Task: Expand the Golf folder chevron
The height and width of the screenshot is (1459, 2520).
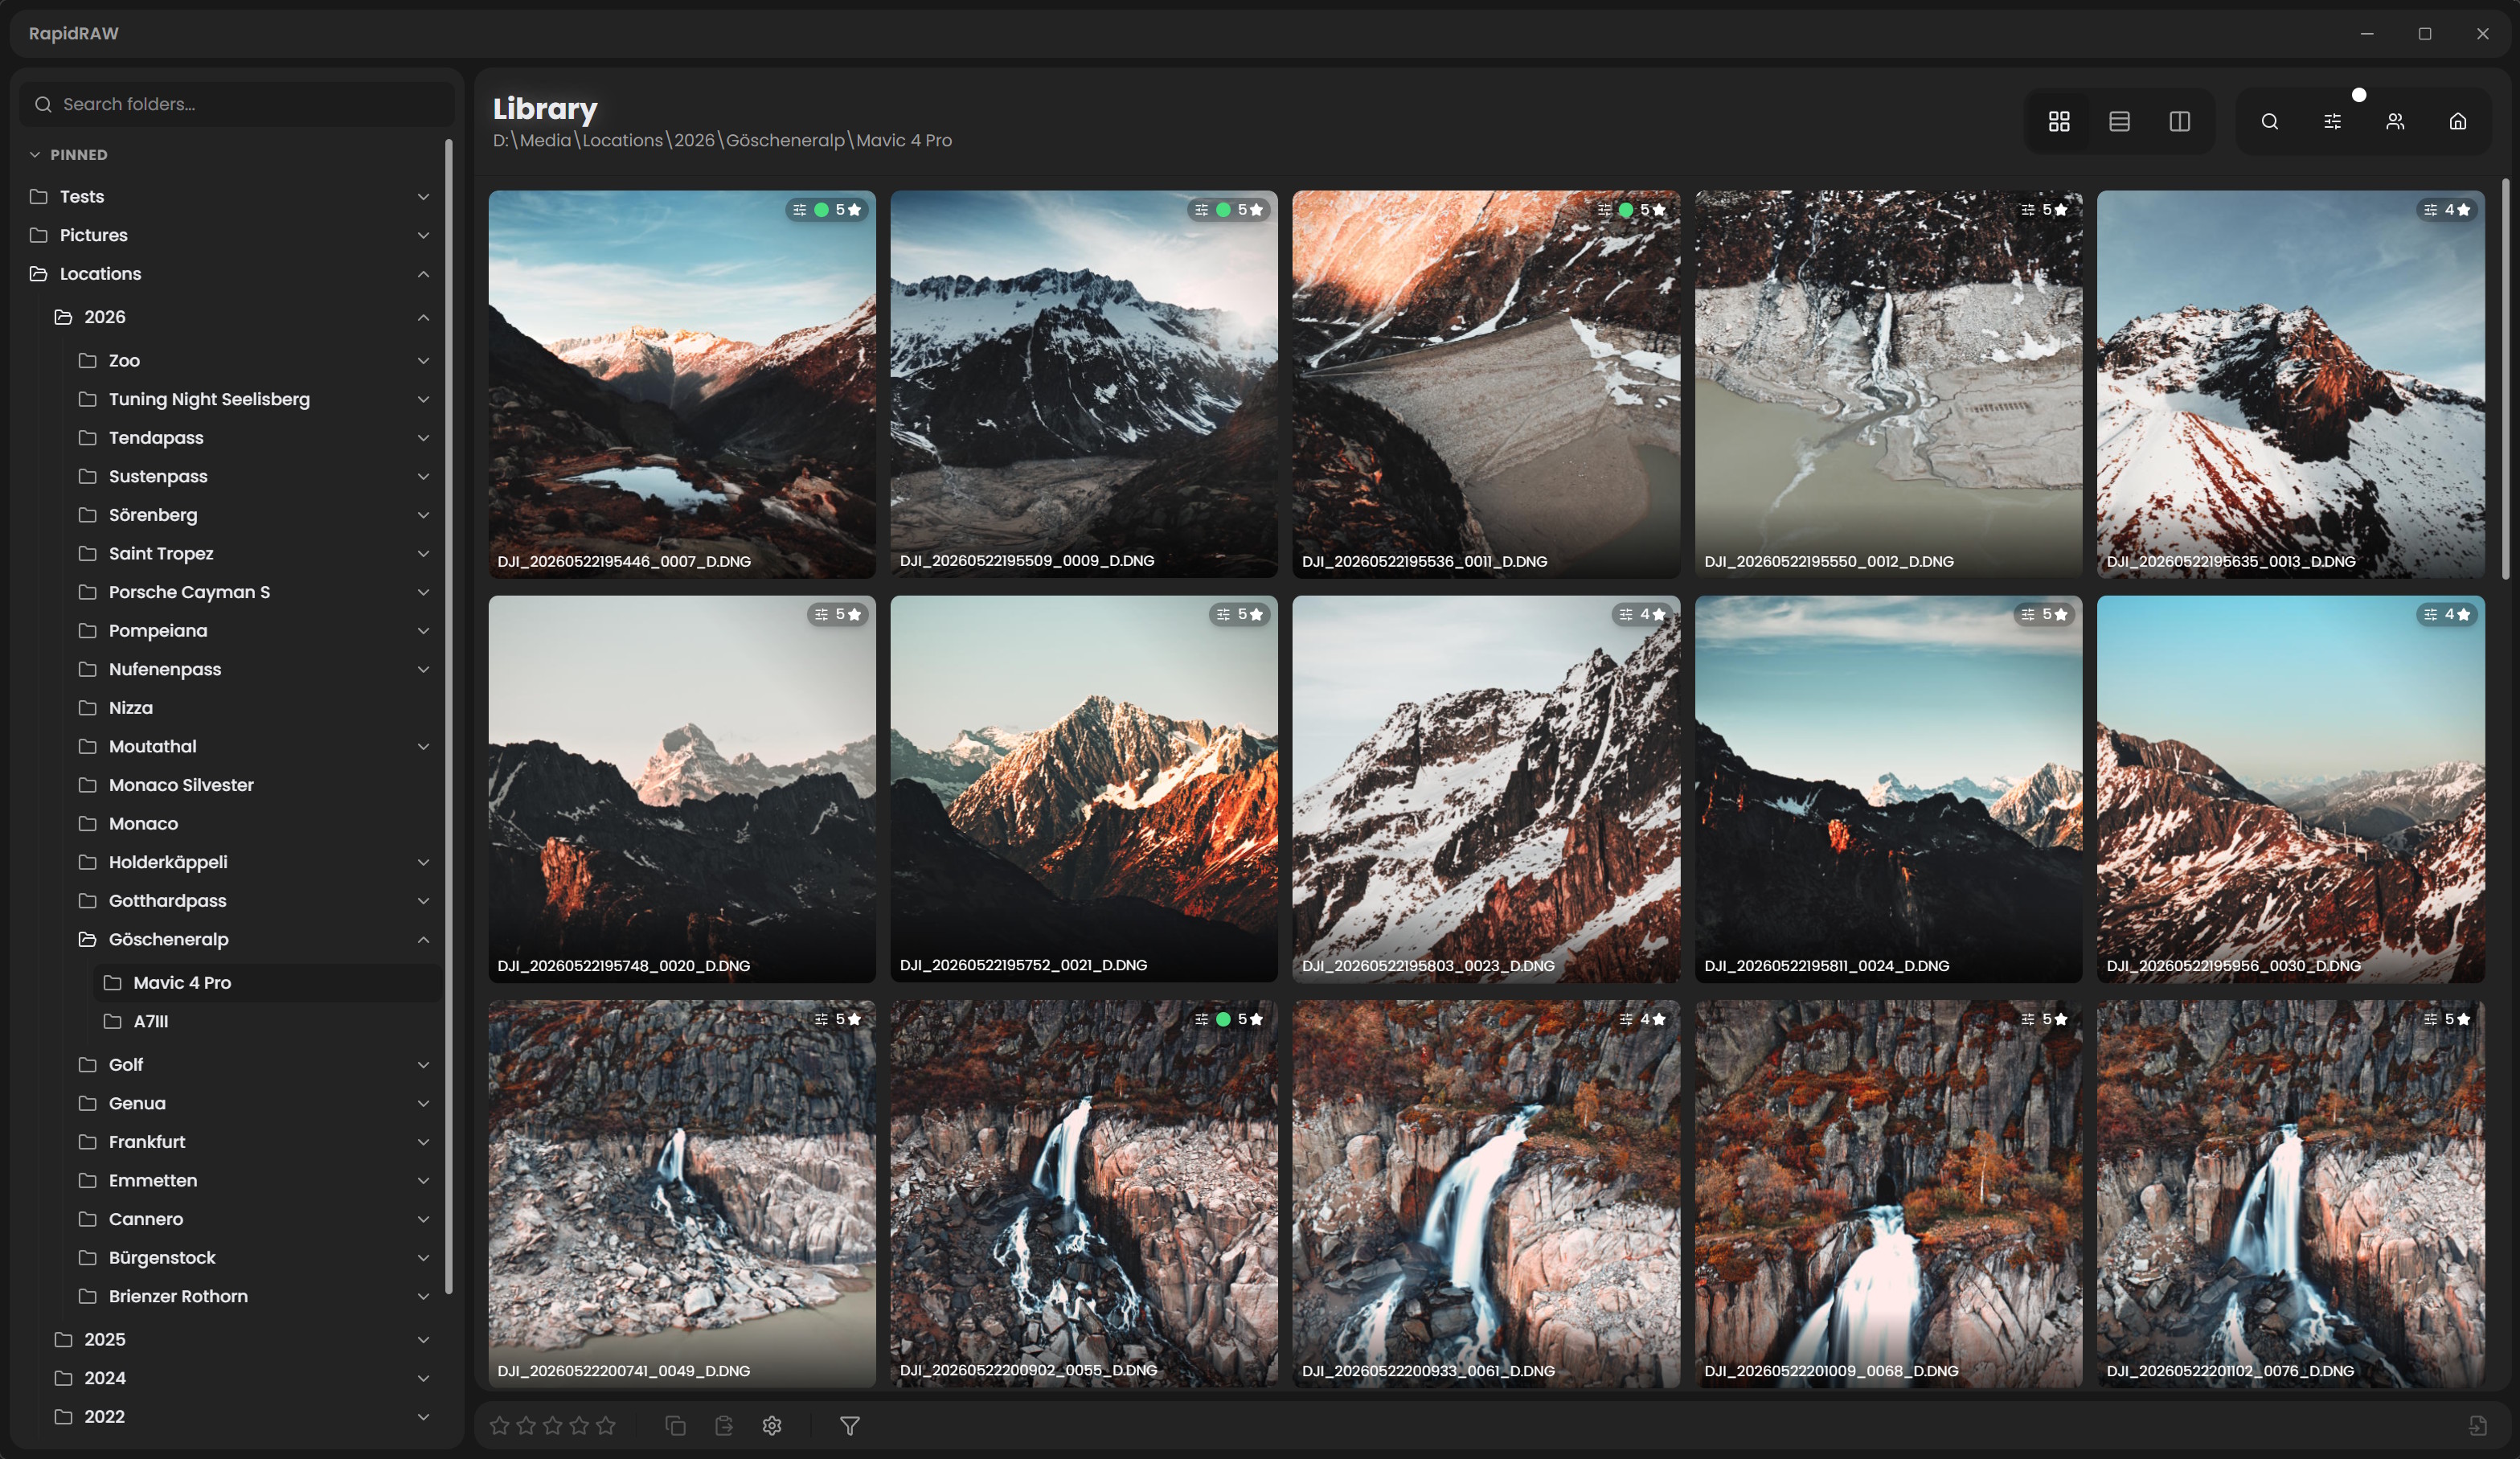Action: pos(423,1064)
